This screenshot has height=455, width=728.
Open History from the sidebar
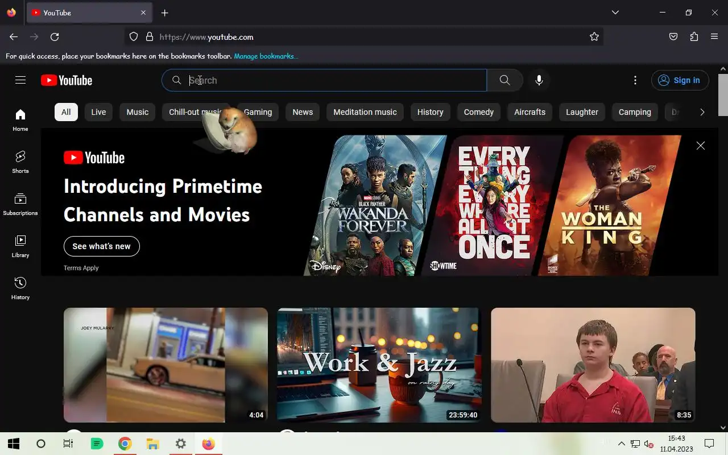tap(20, 288)
